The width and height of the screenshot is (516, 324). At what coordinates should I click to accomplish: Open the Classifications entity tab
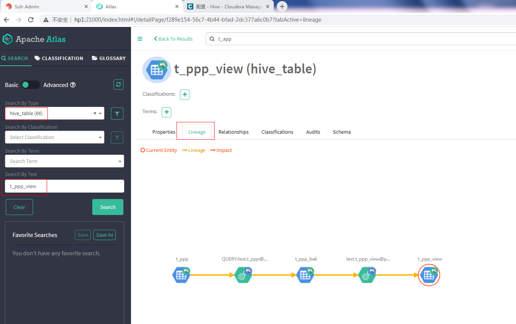coord(277,132)
